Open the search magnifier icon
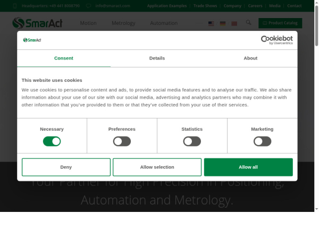 [x=248, y=22]
